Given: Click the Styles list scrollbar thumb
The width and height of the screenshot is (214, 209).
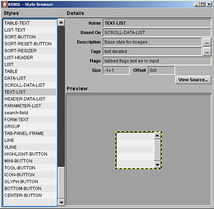Looking at the screenshot, I should click(61, 183).
